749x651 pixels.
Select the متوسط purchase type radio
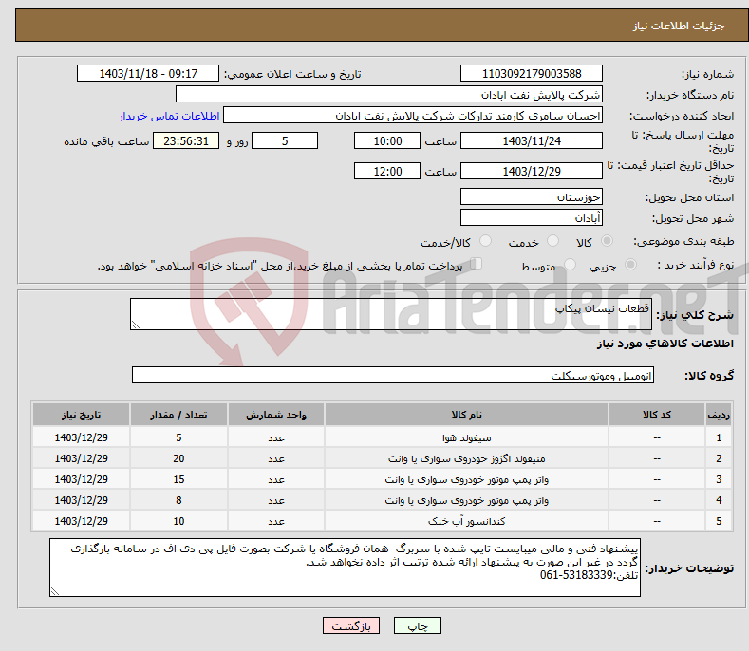pos(570,264)
